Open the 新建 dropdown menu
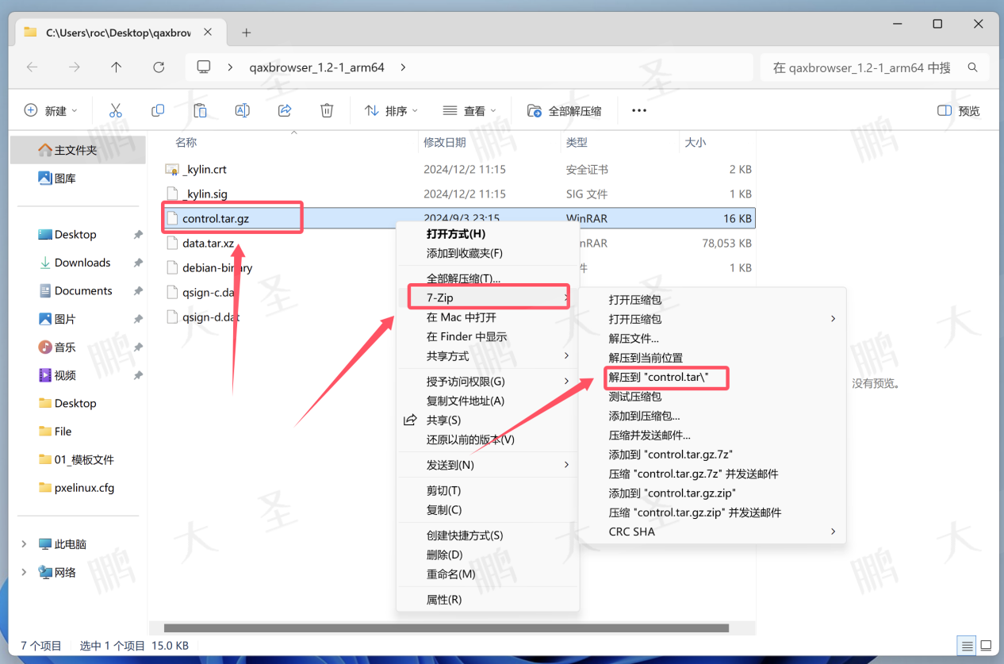1004x664 pixels. 52,111
